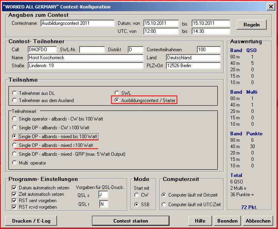Click the Band Punkte heading

pyautogui.click(x=246, y=134)
